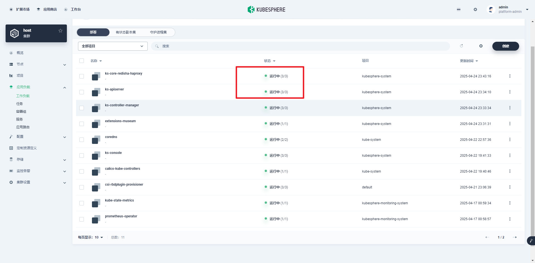Image resolution: width=535 pixels, height=263 pixels.
Task: Open 容器组 in sidebar
Action: click(x=21, y=112)
